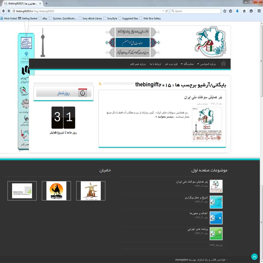Click the footer thumbnail for بنر همایش سوغات ملی ایران

pyautogui.click(x=216, y=186)
